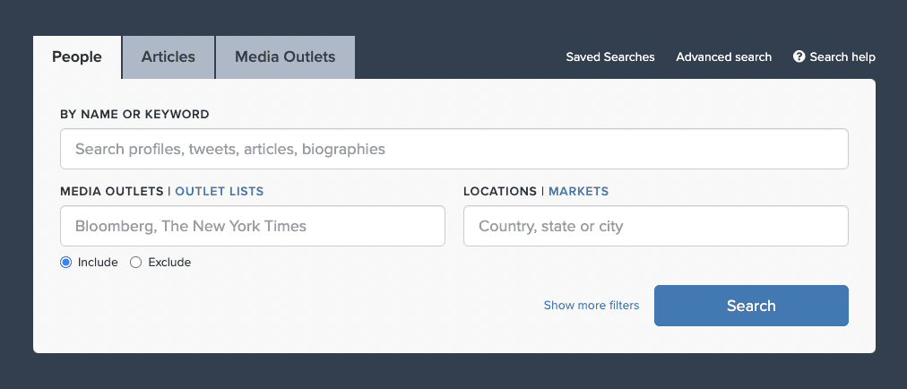Open the Outlet Lists link

220,191
